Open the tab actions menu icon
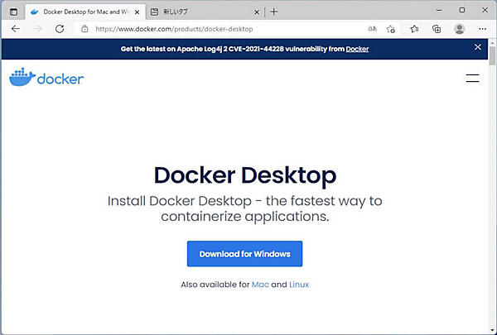The image size is (497, 335). point(12,11)
